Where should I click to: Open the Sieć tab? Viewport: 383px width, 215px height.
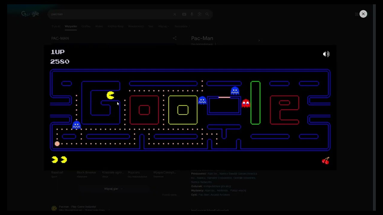pos(151,26)
